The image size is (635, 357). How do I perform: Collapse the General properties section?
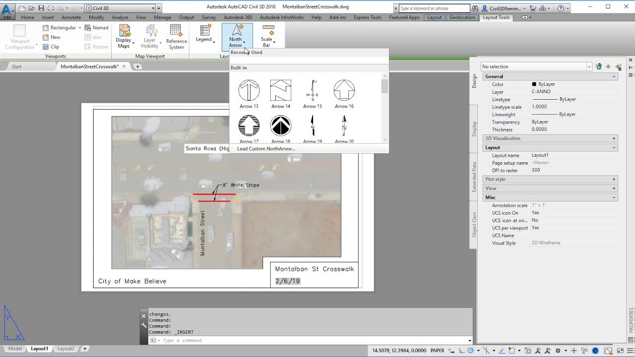[614, 76]
